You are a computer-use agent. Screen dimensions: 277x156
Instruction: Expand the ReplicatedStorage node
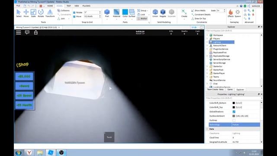pos(207,56)
